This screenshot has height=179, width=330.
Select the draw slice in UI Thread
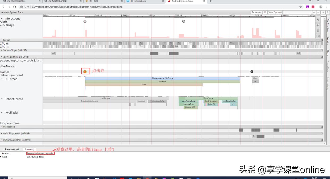tap(144, 84)
